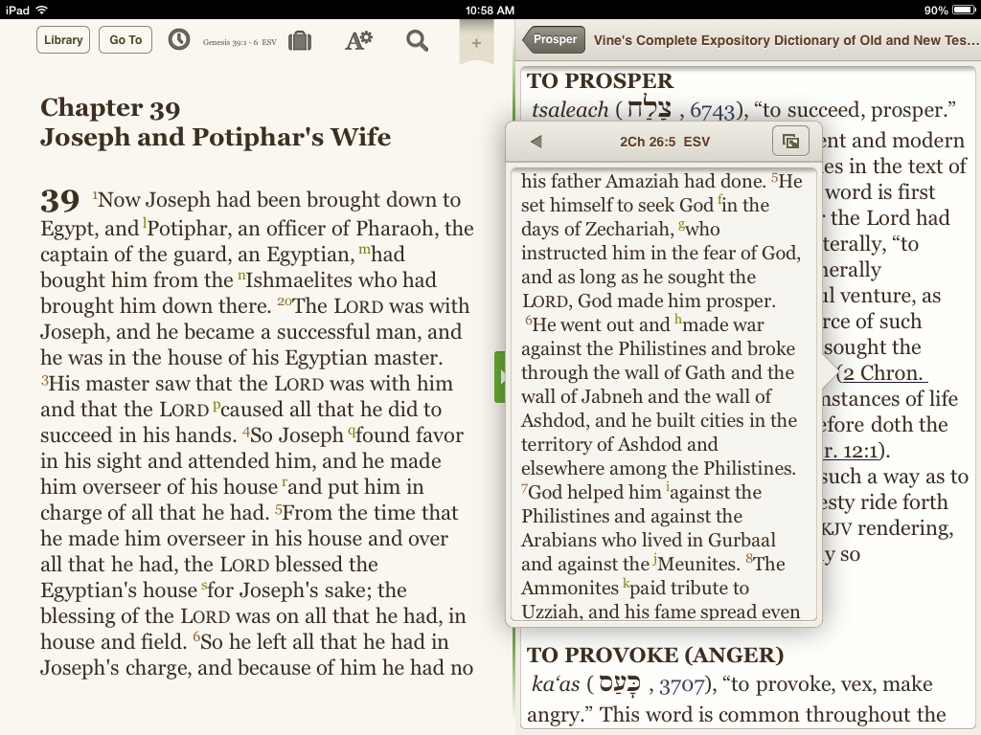Viewport: 981px width, 735px height.
Task: Tap the Wi-Fi icon in status bar
Action: (42, 10)
